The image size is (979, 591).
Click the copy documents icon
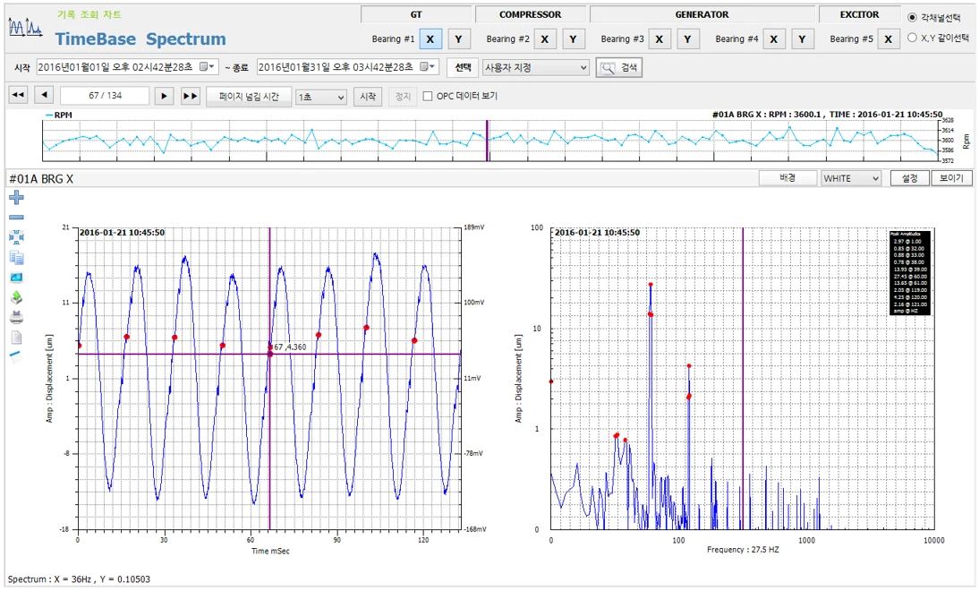tap(17, 257)
